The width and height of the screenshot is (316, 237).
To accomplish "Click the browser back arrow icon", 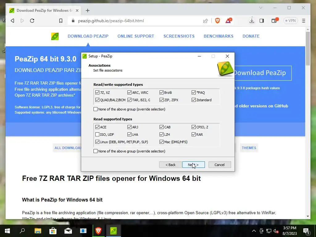I will click(x=12, y=21).
